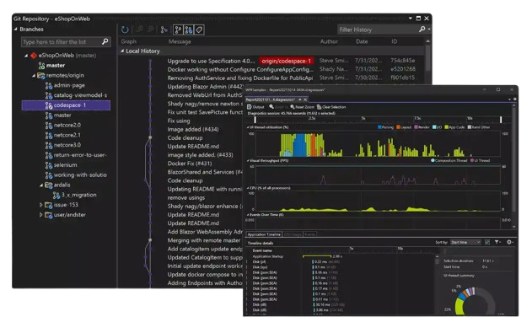This screenshot has width=532, height=333.
Task: Select the selenium branch
Action: pyautogui.click(x=61, y=164)
